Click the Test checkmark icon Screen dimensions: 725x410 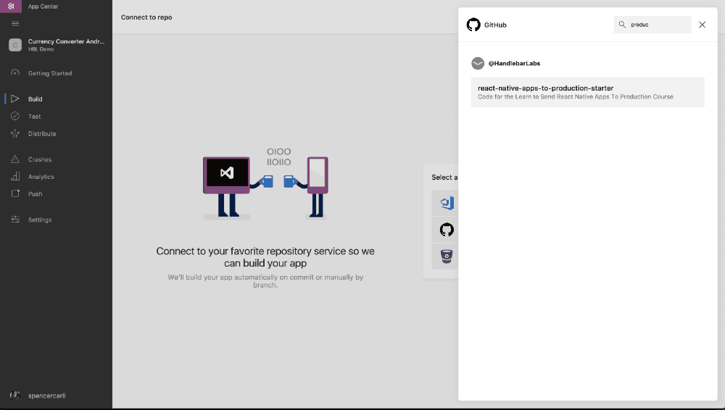(x=15, y=116)
